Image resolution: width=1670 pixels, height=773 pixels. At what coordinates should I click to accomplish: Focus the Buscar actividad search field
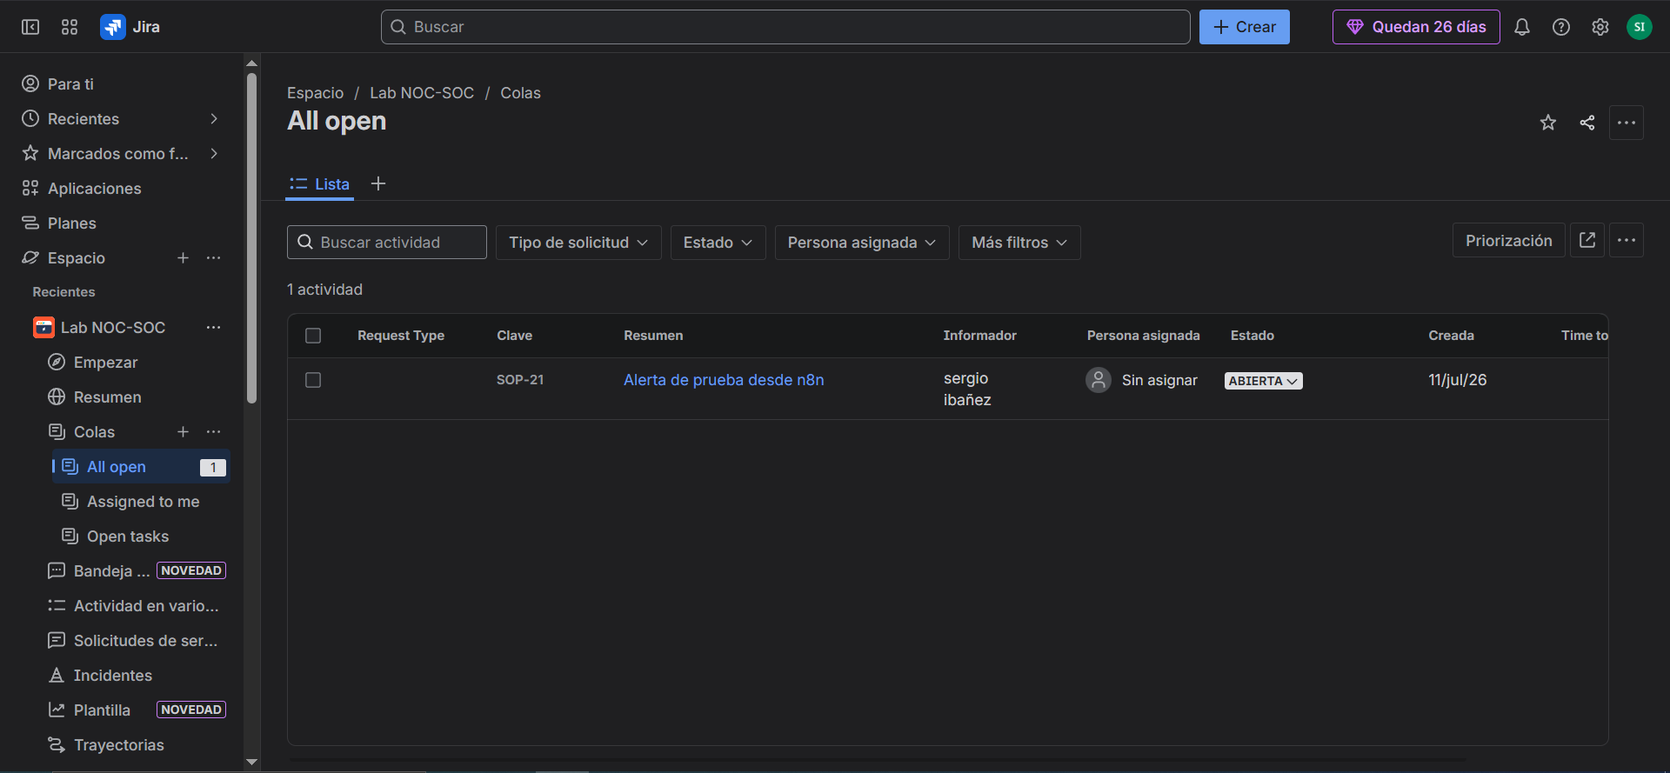[x=387, y=243]
